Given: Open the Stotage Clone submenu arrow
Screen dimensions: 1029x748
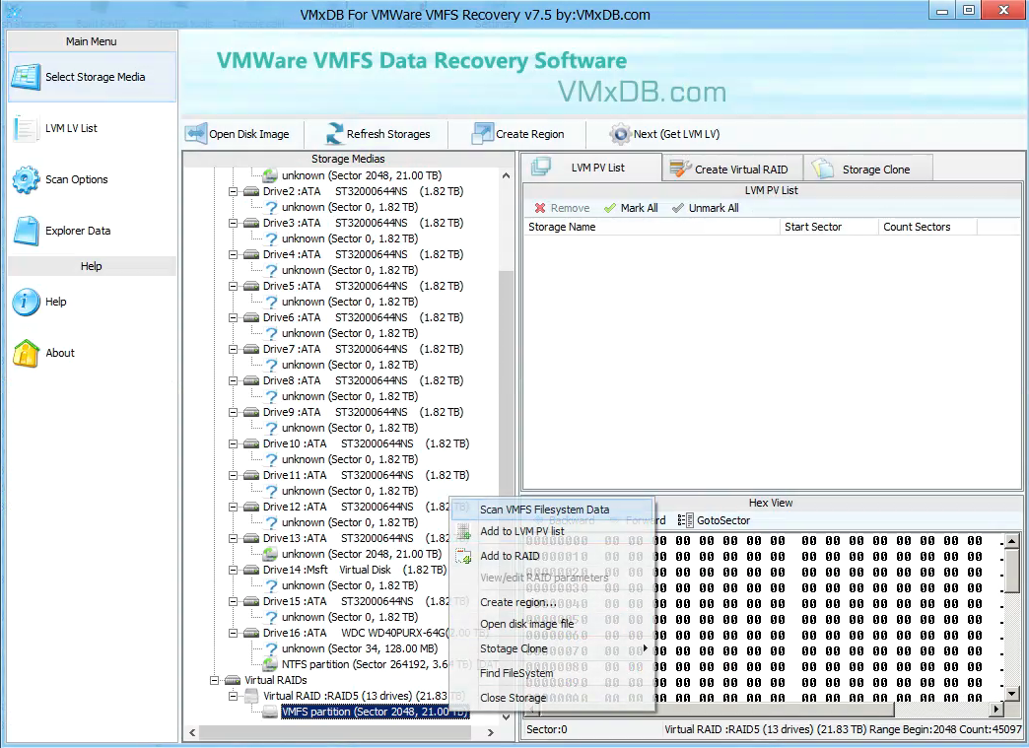Looking at the screenshot, I should [646, 648].
